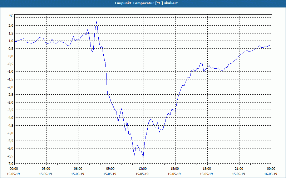Click the y-axis value "-2,5"
The height and width of the screenshot is (178, 286).
[x=10, y=95]
